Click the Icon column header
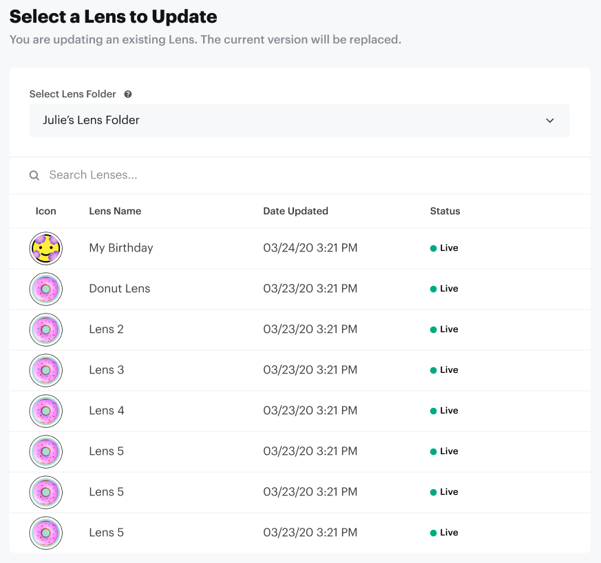This screenshot has height=563, width=601. [46, 211]
